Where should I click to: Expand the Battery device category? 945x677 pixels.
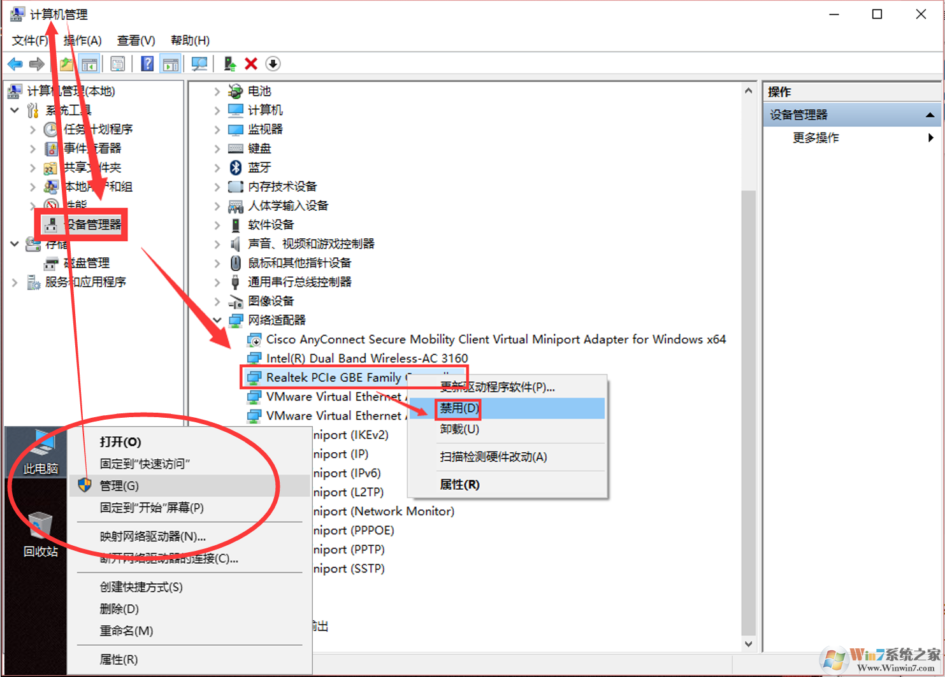(217, 92)
